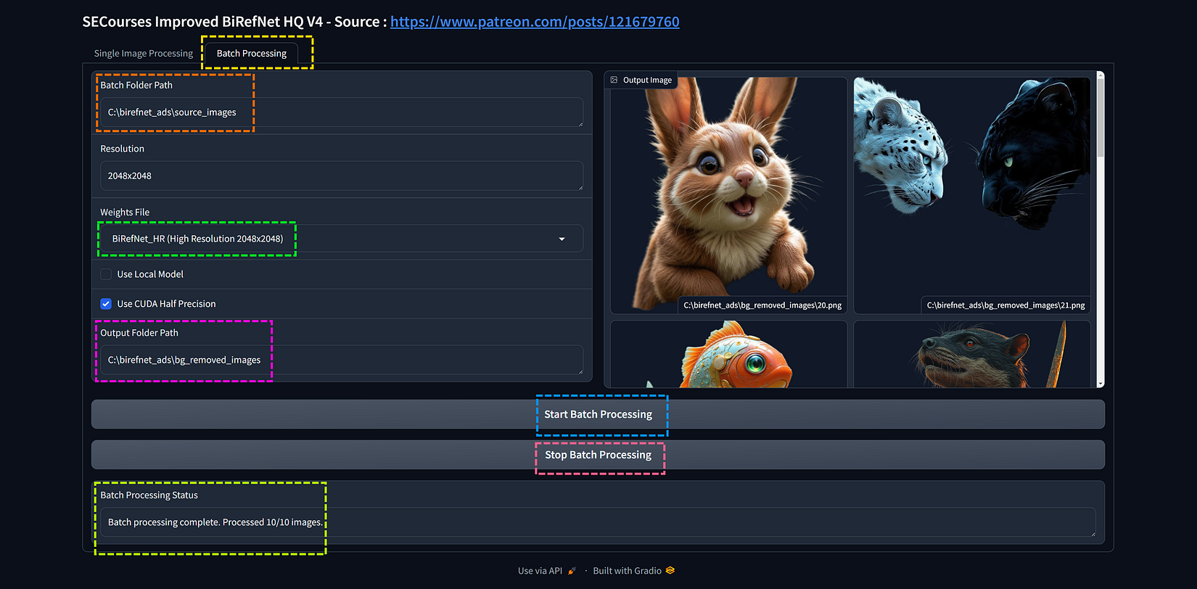Click the Resolution 2048x2048 input field

[x=341, y=176]
